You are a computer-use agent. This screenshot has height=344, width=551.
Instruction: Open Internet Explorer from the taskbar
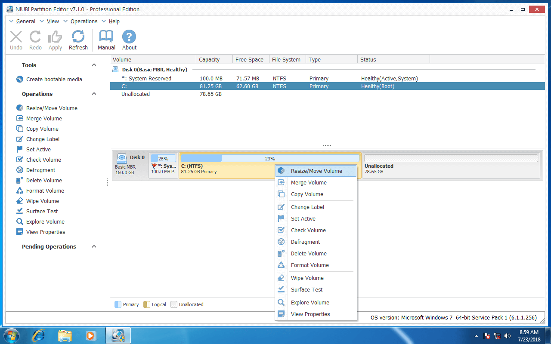(39, 335)
